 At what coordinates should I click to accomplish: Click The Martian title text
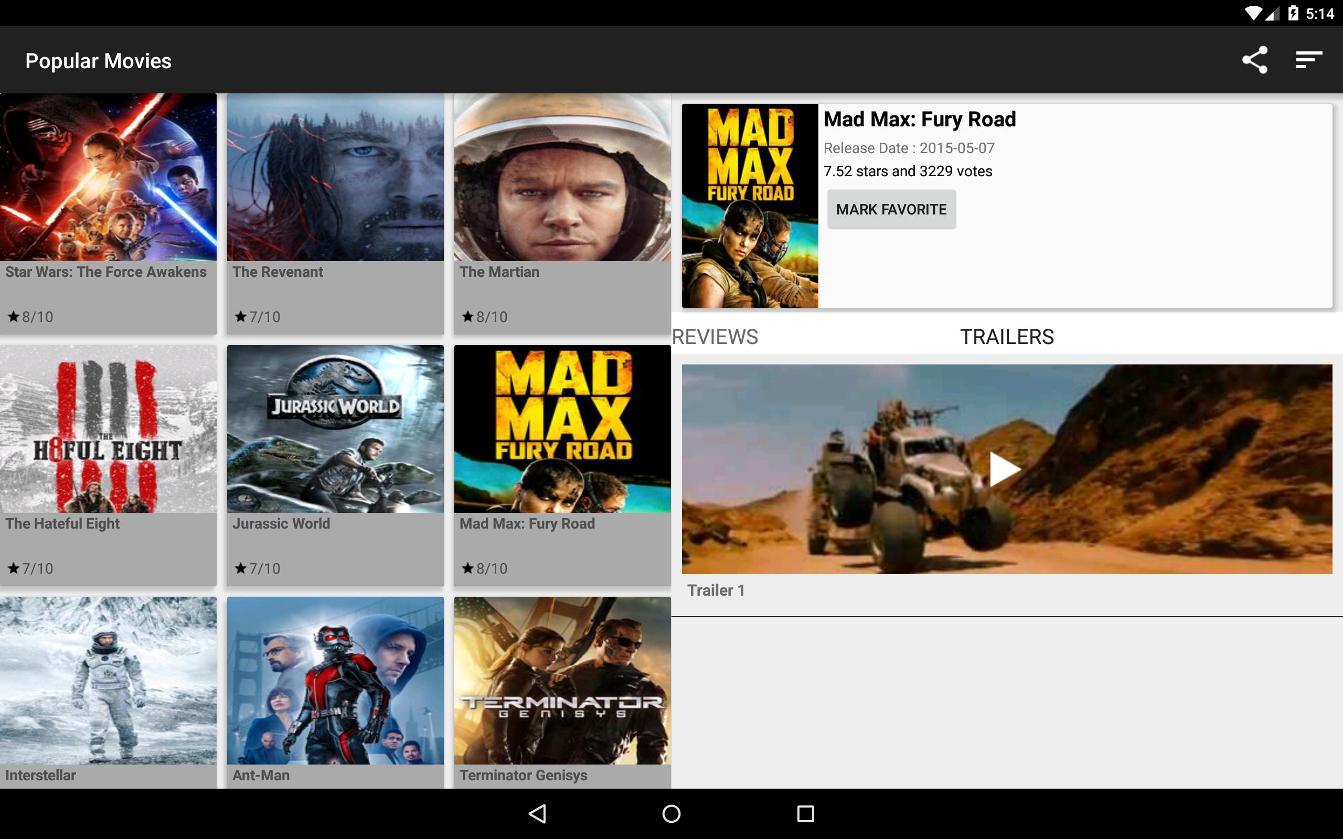(499, 272)
